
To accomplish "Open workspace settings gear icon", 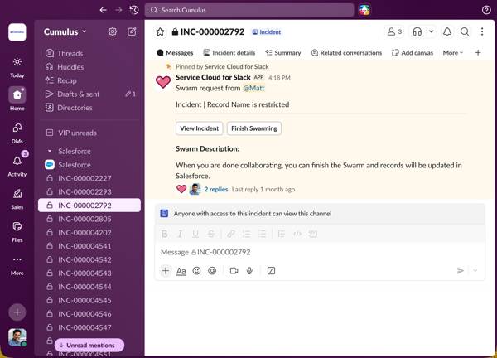I will pos(113,31).
